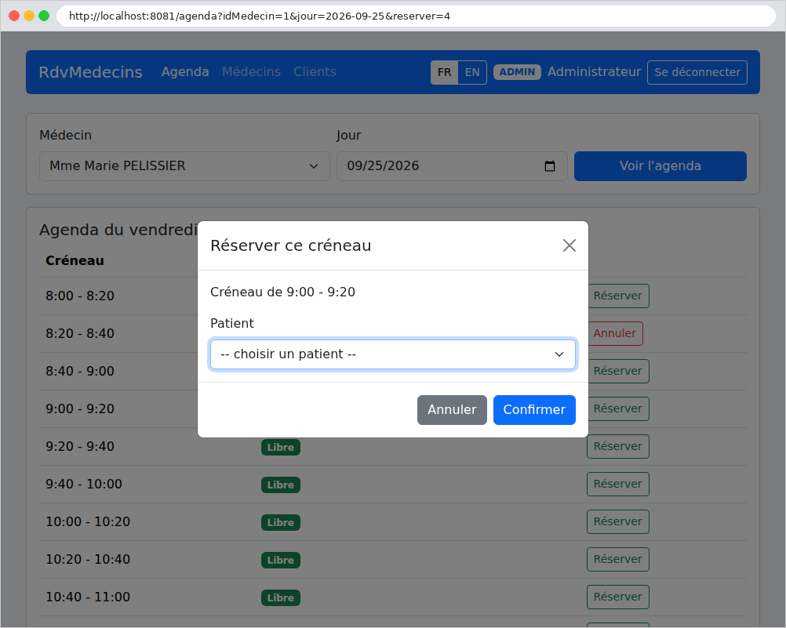The image size is (786, 628).
Task: Click the Administrateur user name
Action: (594, 71)
